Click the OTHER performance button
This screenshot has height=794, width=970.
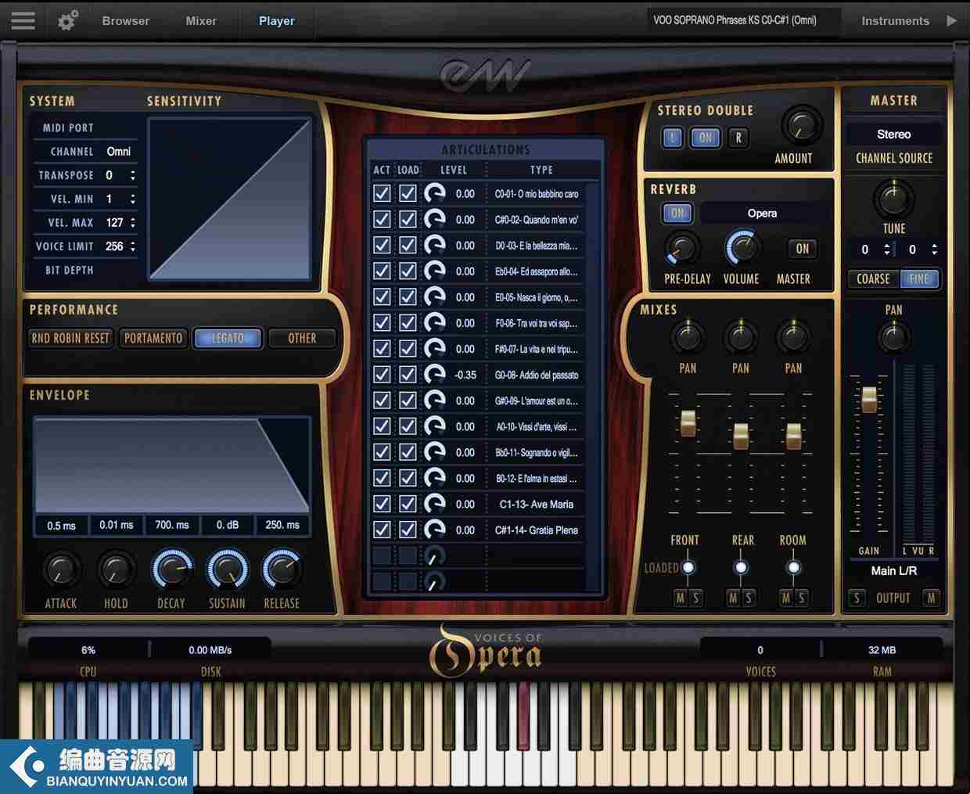point(302,338)
